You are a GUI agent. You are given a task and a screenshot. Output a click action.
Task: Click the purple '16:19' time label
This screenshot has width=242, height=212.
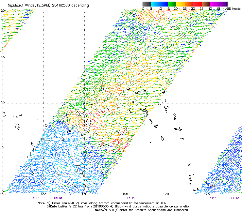(x=131, y=198)
